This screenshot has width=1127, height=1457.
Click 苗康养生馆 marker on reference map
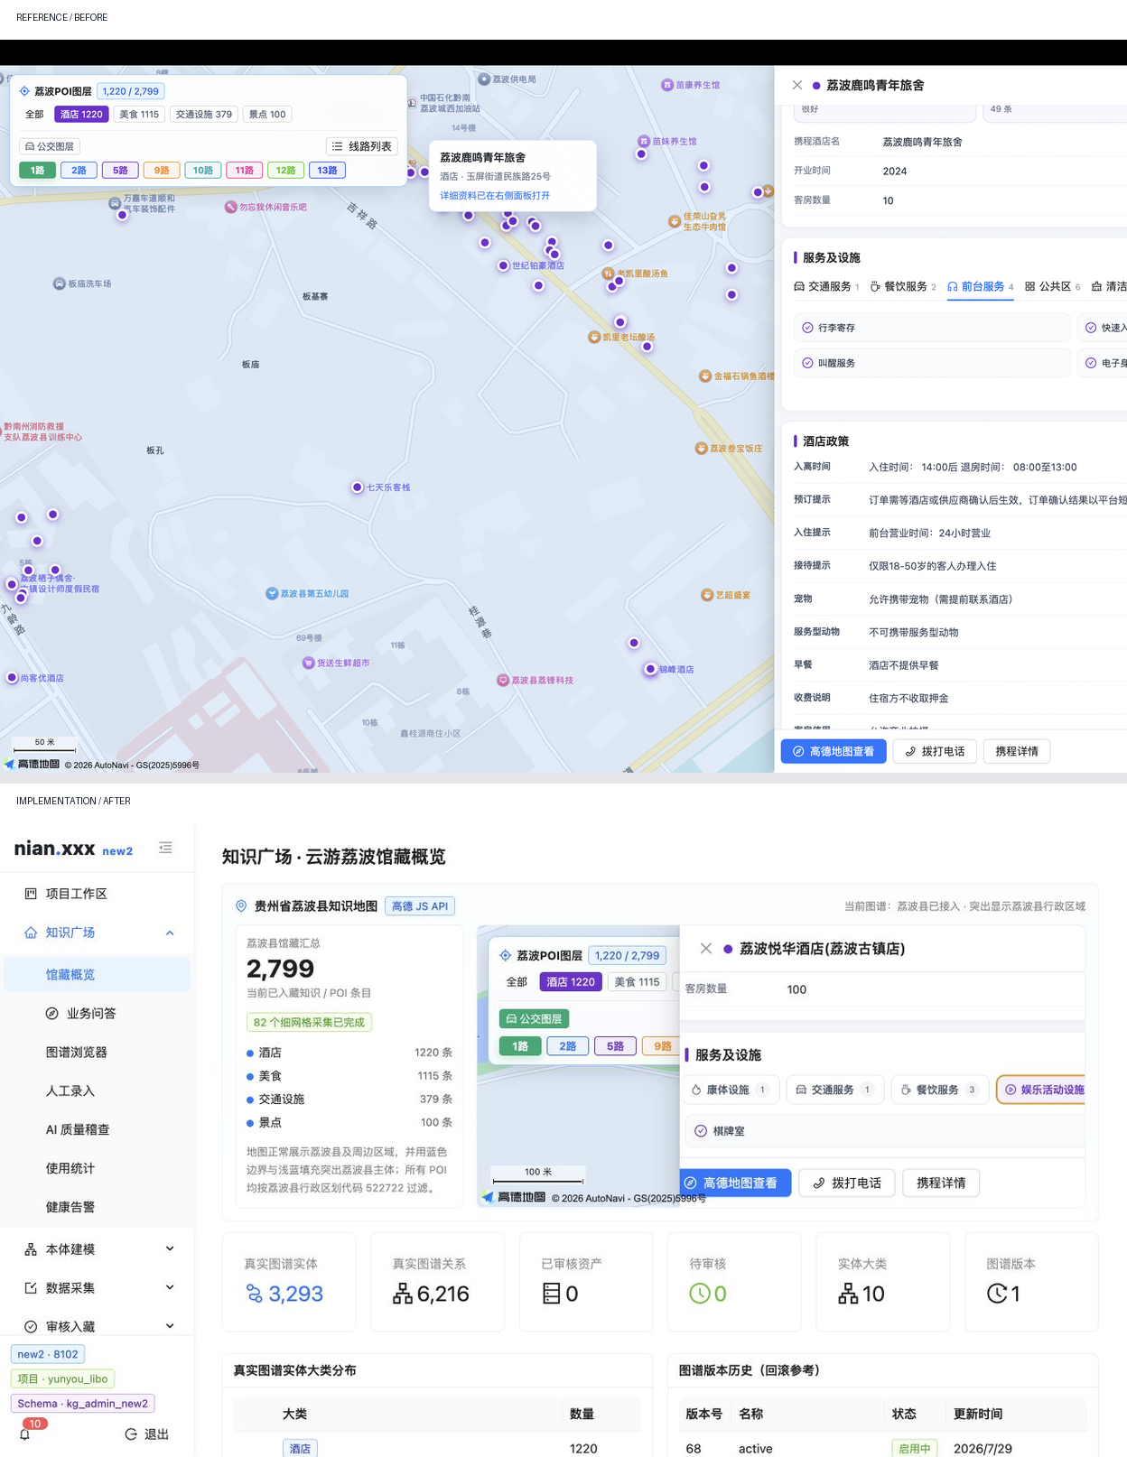coord(667,85)
